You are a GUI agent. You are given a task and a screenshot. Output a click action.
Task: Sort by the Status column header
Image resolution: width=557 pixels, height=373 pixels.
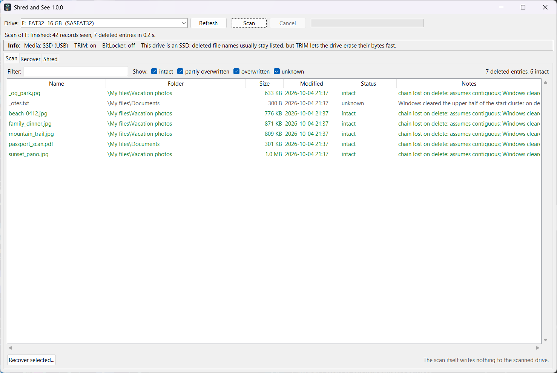click(368, 84)
